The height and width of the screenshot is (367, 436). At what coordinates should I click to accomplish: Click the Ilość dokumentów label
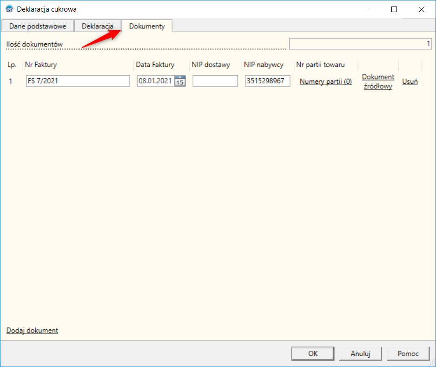[x=34, y=44]
